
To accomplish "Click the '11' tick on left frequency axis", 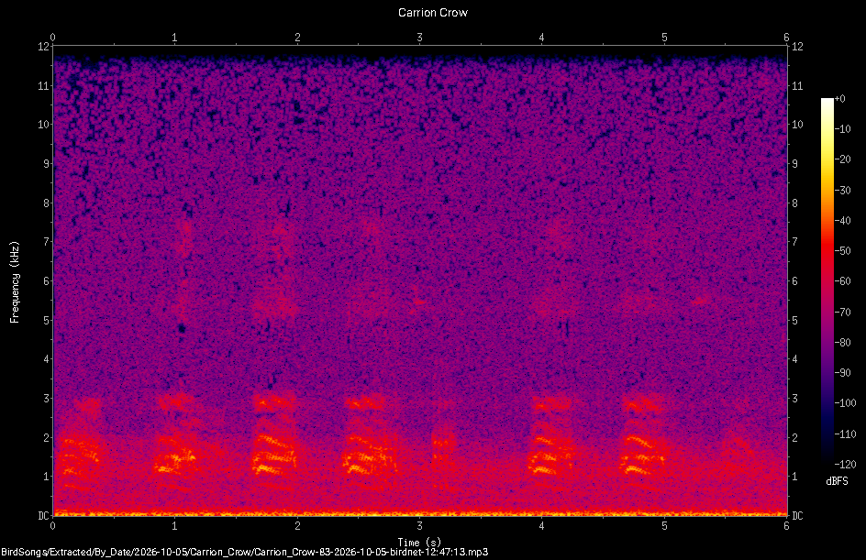I will 43,85.
